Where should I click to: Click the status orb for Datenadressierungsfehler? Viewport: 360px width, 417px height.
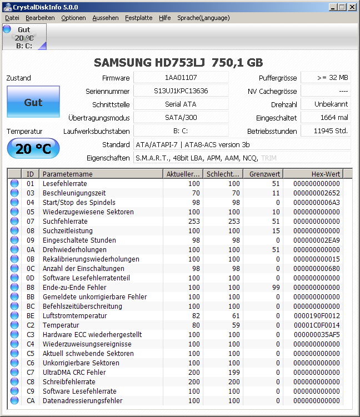pos(14,400)
